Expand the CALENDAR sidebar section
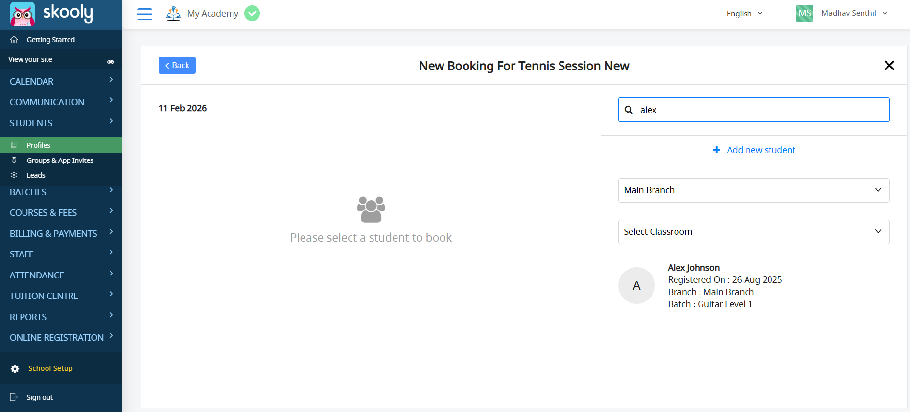Screen dimensions: 910x412 [x=61, y=81]
